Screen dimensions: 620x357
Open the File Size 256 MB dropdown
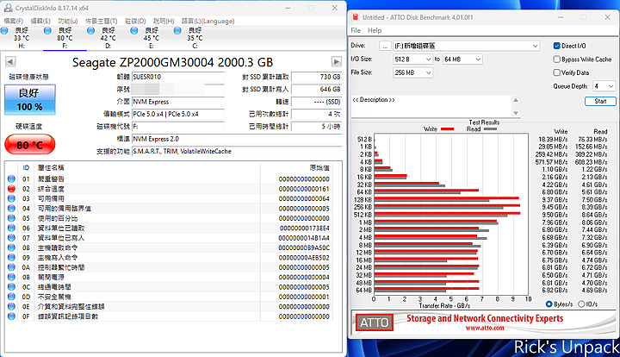coord(412,72)
